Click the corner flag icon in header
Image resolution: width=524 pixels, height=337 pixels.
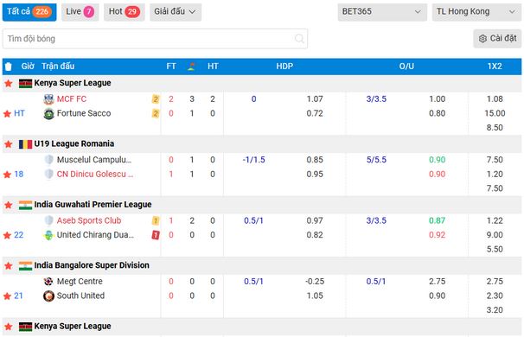pyautogui.click(x=191, y=67)
